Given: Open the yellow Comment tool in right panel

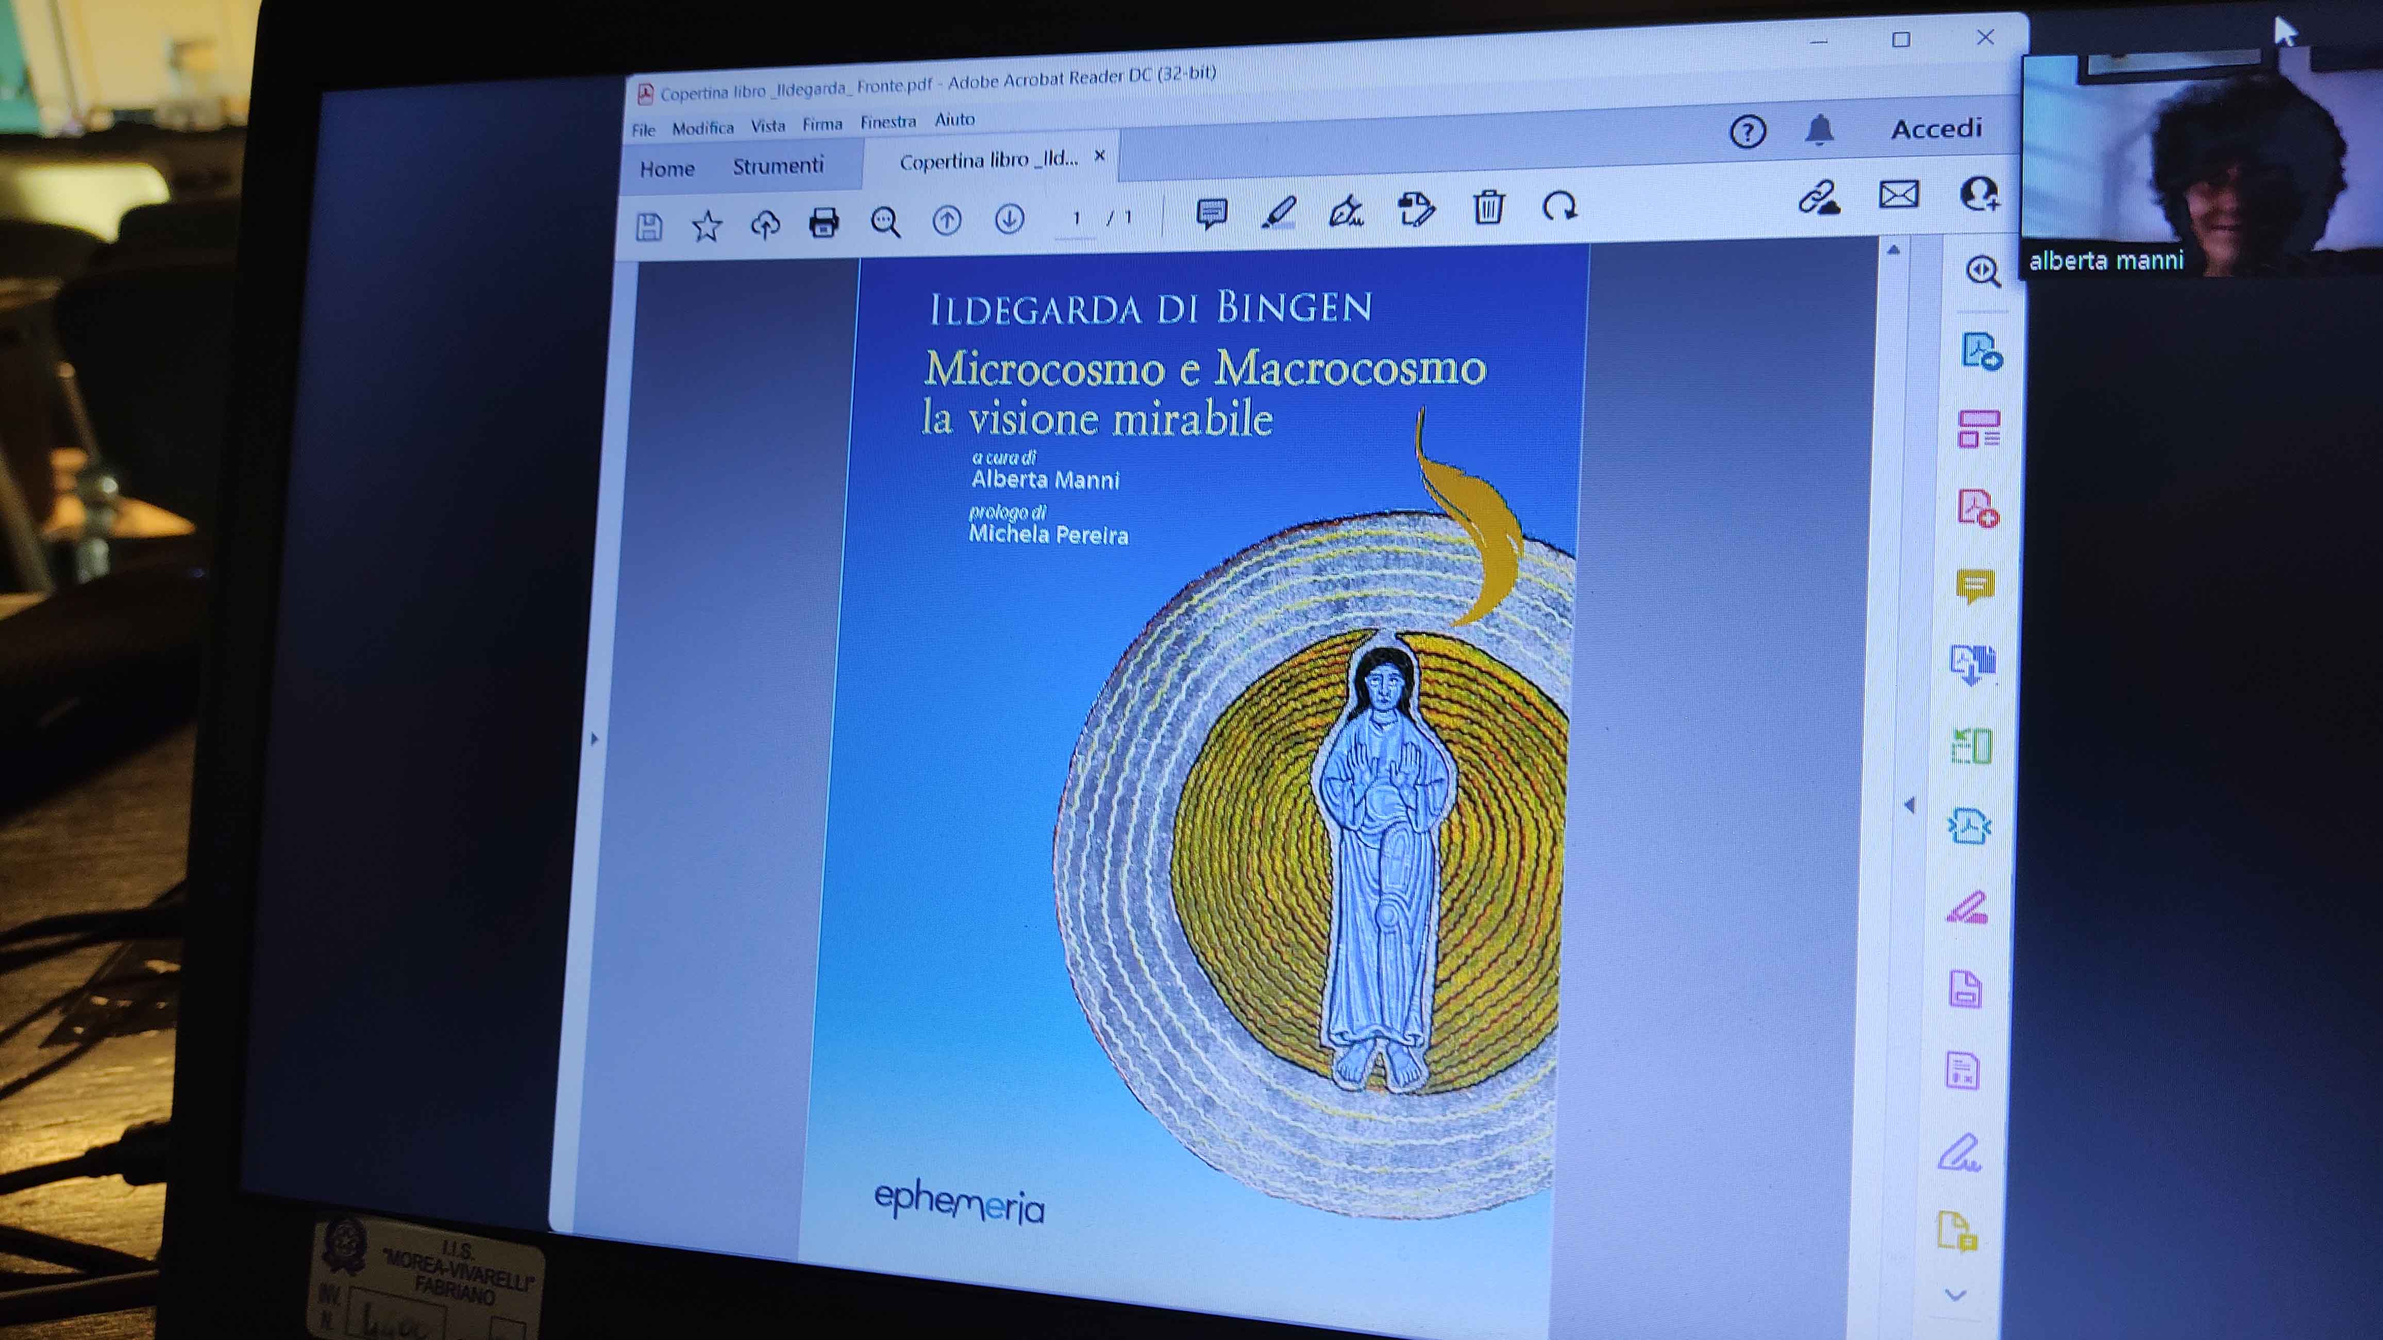Looking at the screenshot, I should (x=1975, y=586).
